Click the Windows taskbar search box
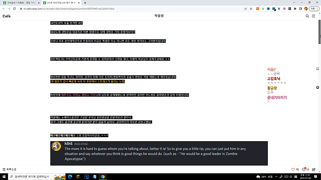The width and height of the screenshot is (321, 180). click(x=37, y=177)
